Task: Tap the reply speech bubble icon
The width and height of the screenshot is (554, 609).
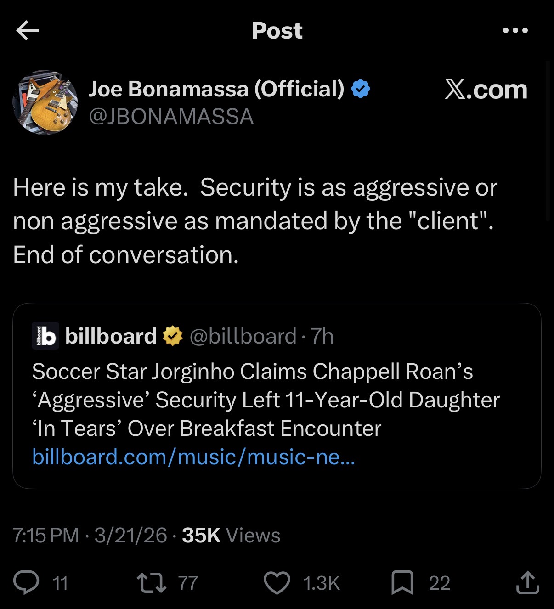Action: click(x=26, y=582)
